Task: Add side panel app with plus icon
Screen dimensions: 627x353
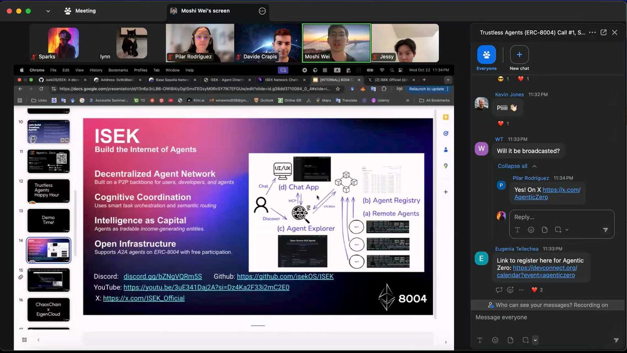Action: pyautogui.click(x=446, y=192)
